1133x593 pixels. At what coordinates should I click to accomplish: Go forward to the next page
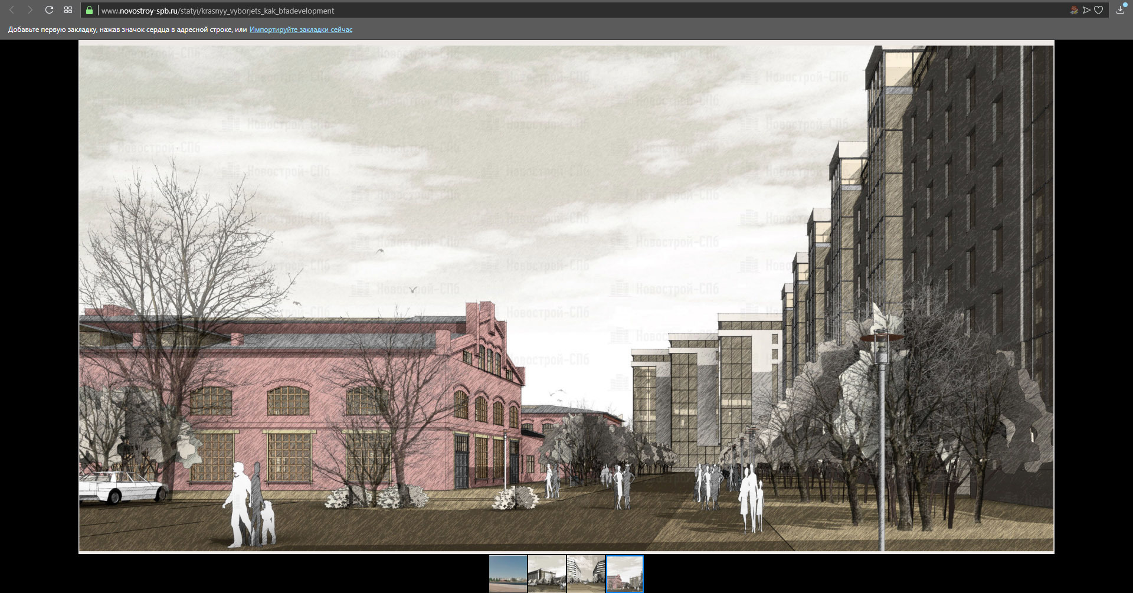tap(30, 10)
